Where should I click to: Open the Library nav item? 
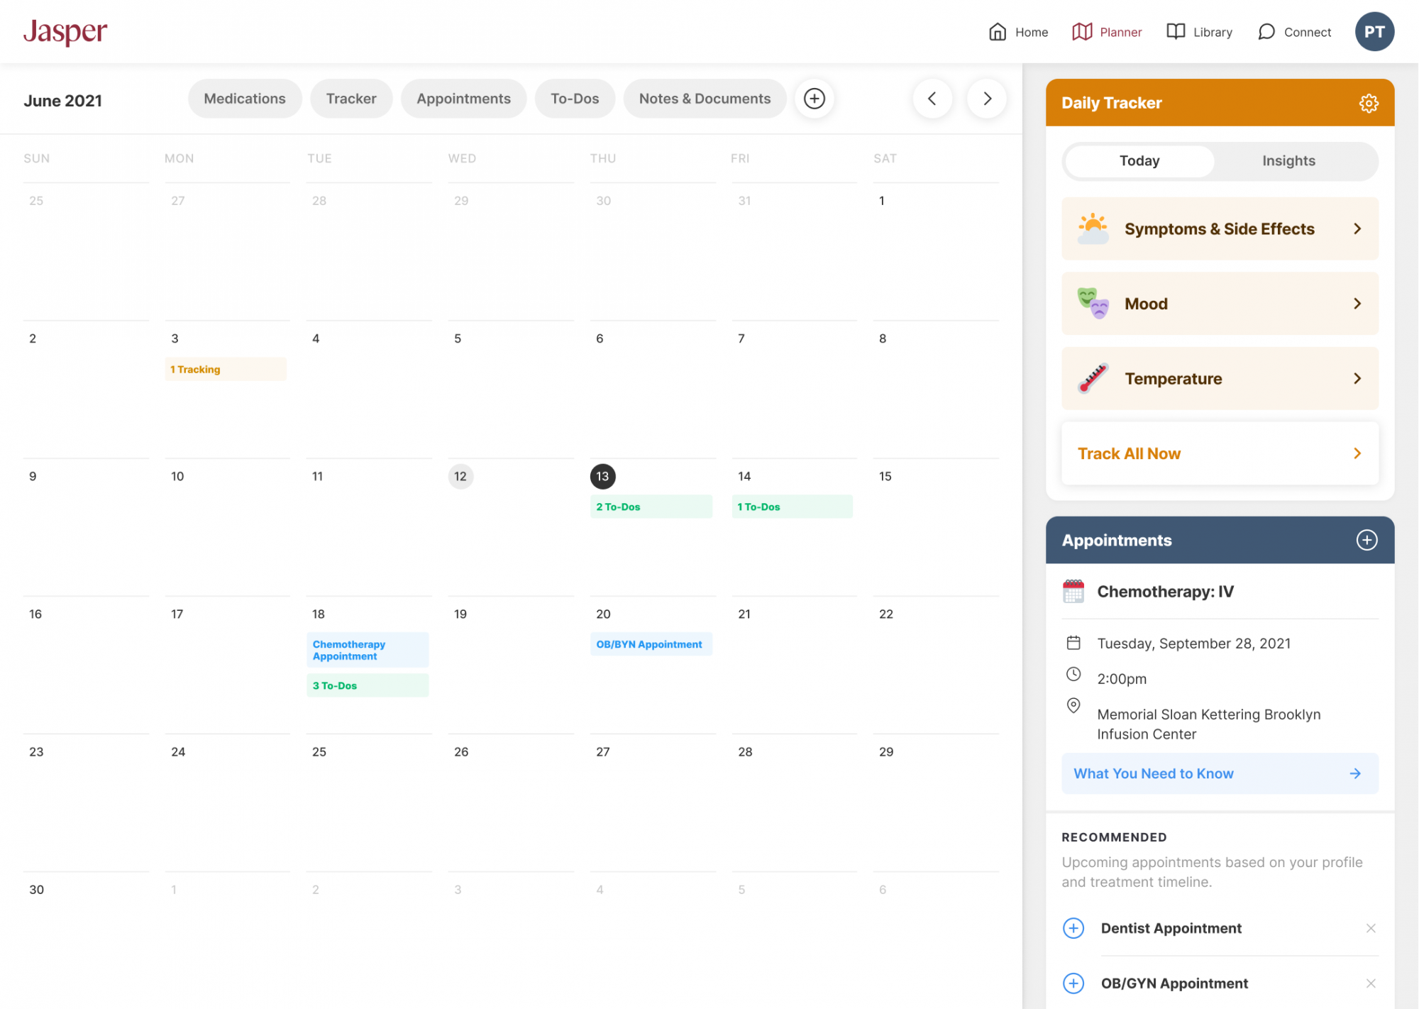click(x=1200, y=32)
